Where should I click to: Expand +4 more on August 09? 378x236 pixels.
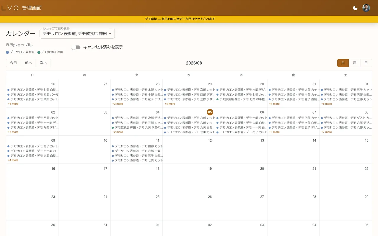(13, 160)
